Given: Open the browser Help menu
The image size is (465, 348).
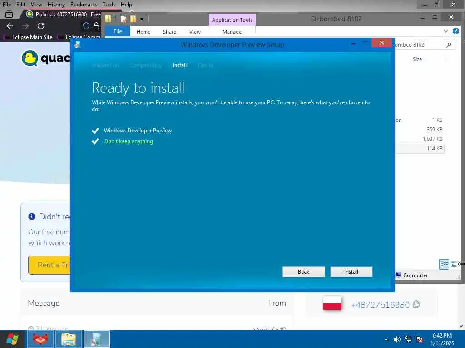Looking at the screenshot, I should [x=126, y=5].
